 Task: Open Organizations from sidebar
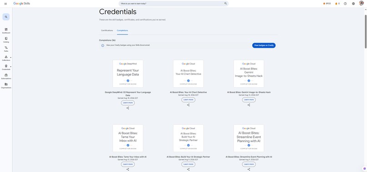(6, 86)
